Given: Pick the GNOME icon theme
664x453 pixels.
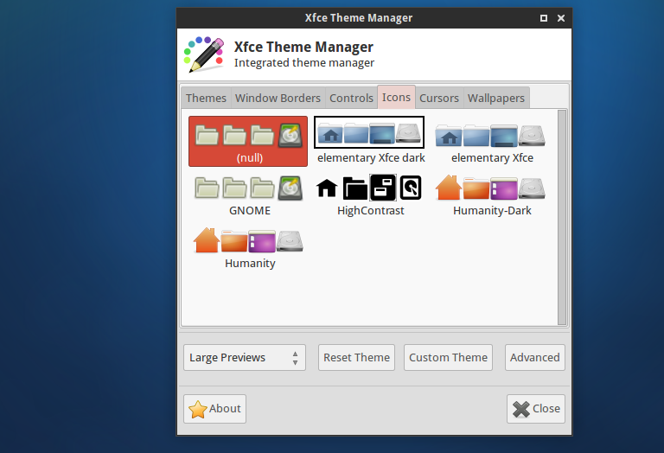Looking at the screenshot, I should click(x=249, y=195).
